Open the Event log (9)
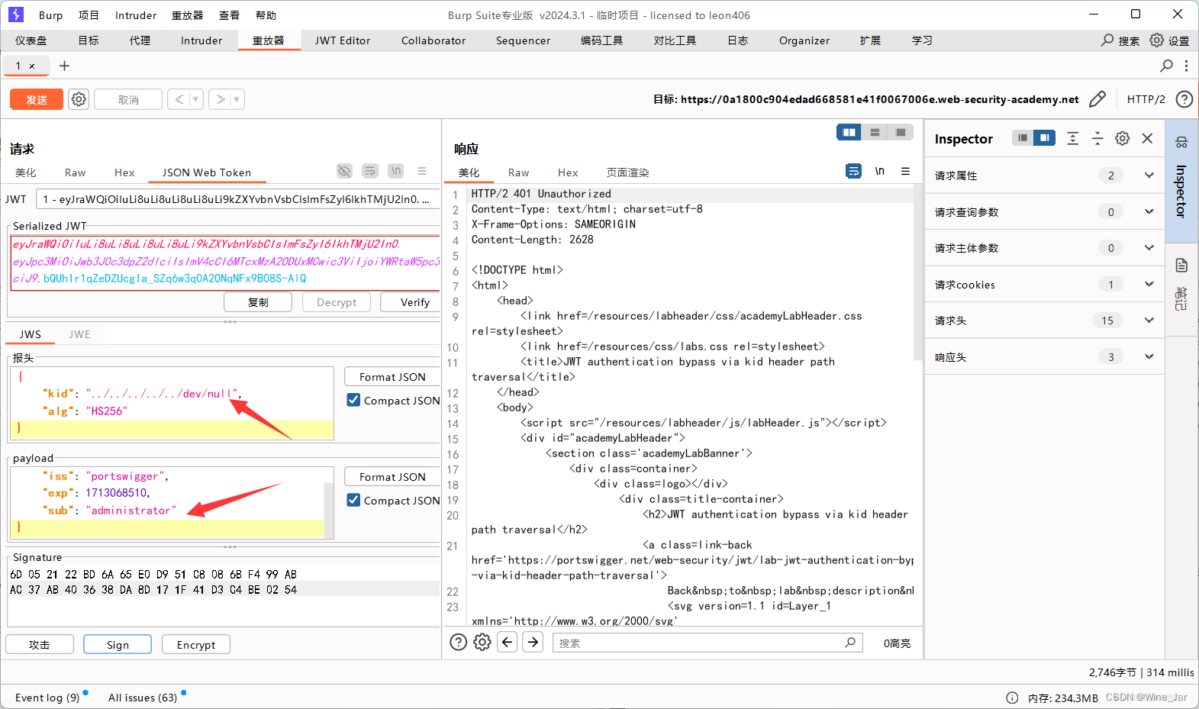The image size is (1199, 709). click(x=47, y=698)
